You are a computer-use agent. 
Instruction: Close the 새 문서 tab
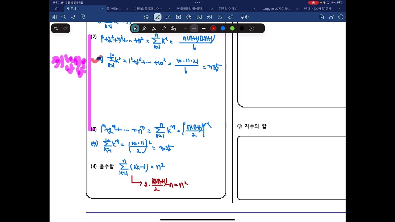point(102,9)
